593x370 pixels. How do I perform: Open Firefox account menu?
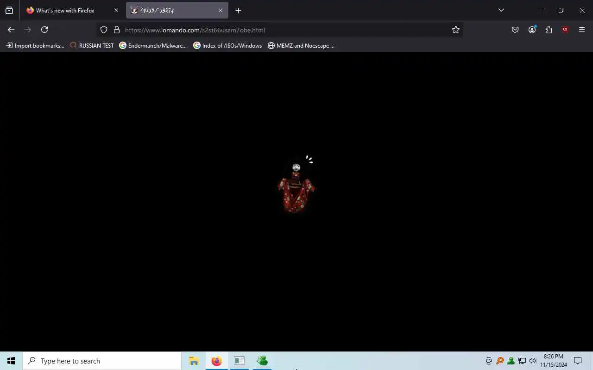tap(532, 30)
